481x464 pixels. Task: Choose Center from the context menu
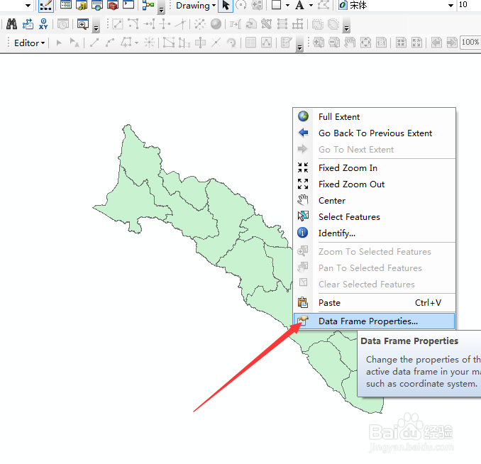click(x=375, y=200)
